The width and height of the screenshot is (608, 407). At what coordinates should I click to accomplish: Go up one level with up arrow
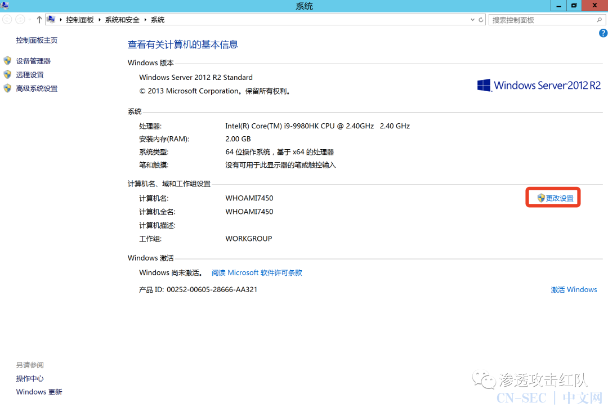click(x=39, y=20)
